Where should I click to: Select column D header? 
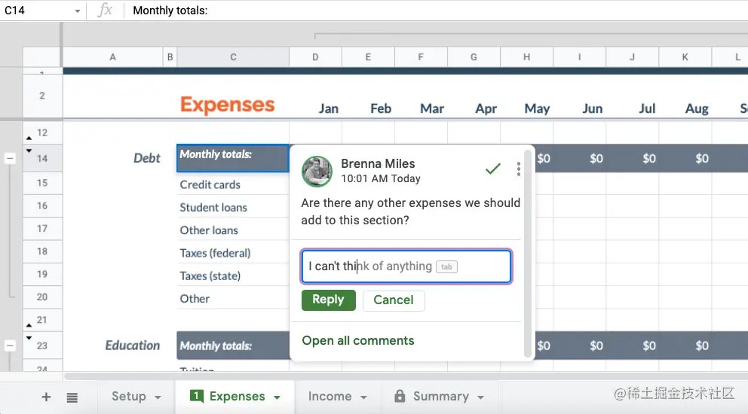click(315, 57)
